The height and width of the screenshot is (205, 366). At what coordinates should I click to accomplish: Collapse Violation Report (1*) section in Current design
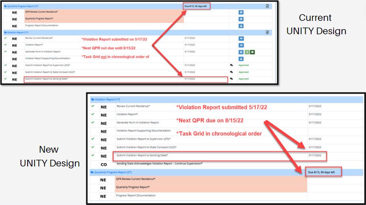point(18,33)
